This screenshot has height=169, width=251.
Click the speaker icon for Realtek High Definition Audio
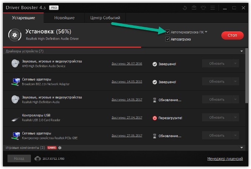(x=15, y=100)
